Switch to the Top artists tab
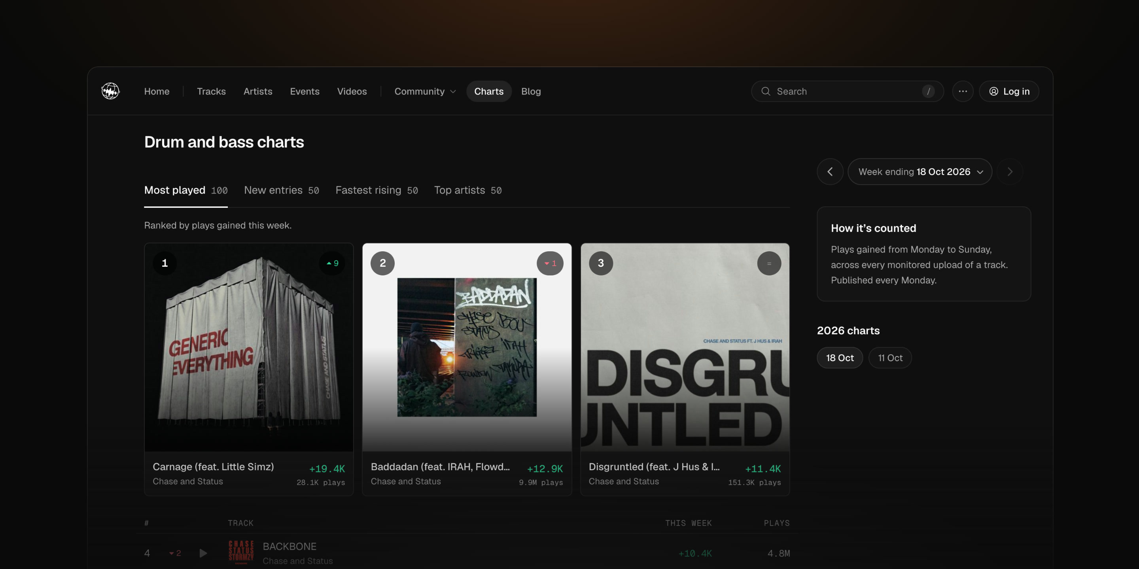The height and width of the screenshot is (569, 1139). pos(468,190)
